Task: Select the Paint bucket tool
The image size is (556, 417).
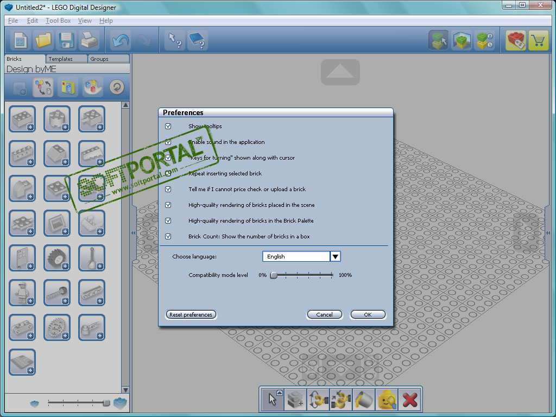Action: tap(363, 399)
